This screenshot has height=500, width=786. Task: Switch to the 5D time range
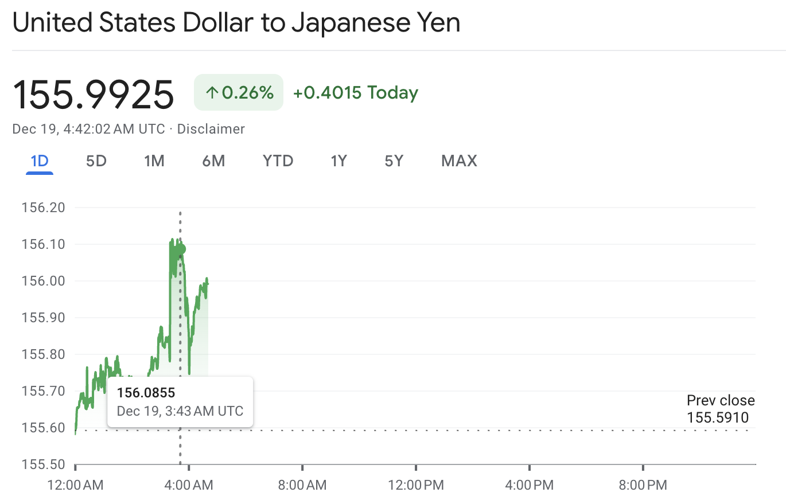[x=96, y=161]
